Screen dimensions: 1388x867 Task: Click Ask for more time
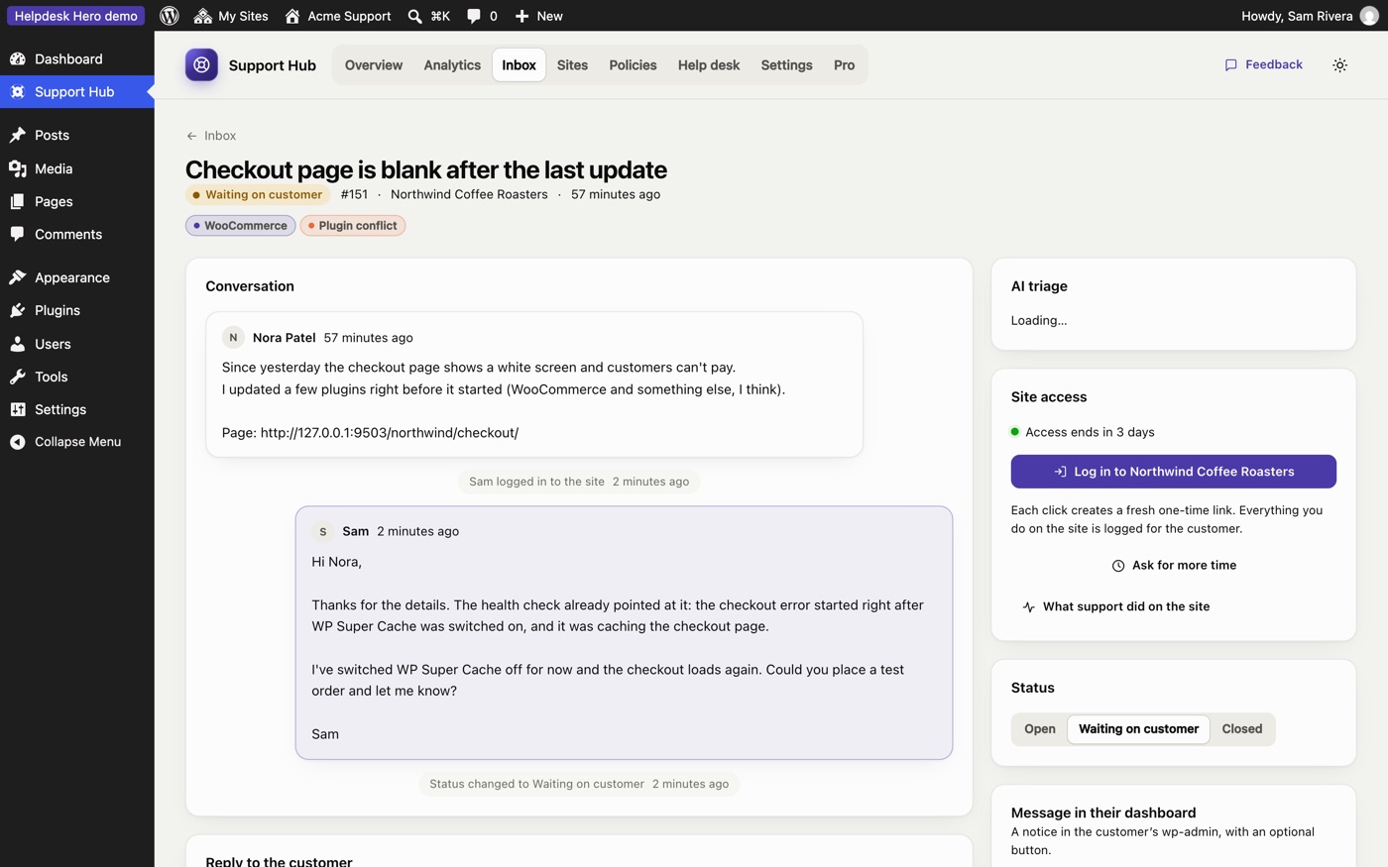pos(1173,566)
